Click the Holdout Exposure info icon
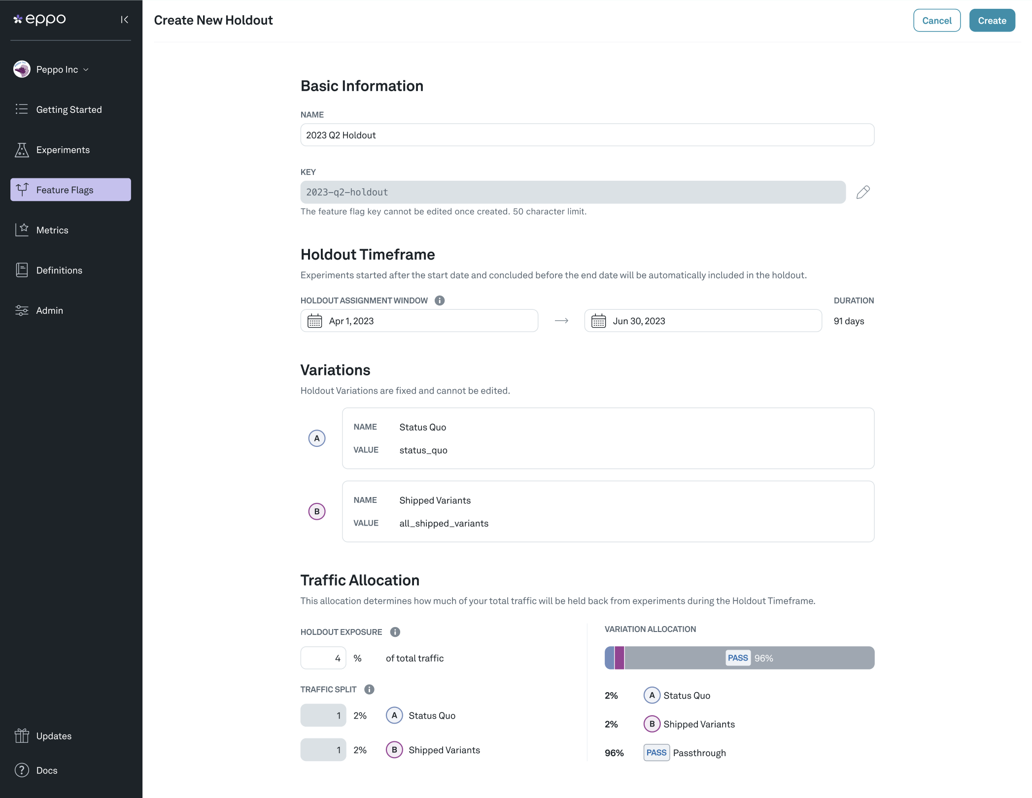The width and height of the screenshot is (1032, 798). (x=395, y=632)
